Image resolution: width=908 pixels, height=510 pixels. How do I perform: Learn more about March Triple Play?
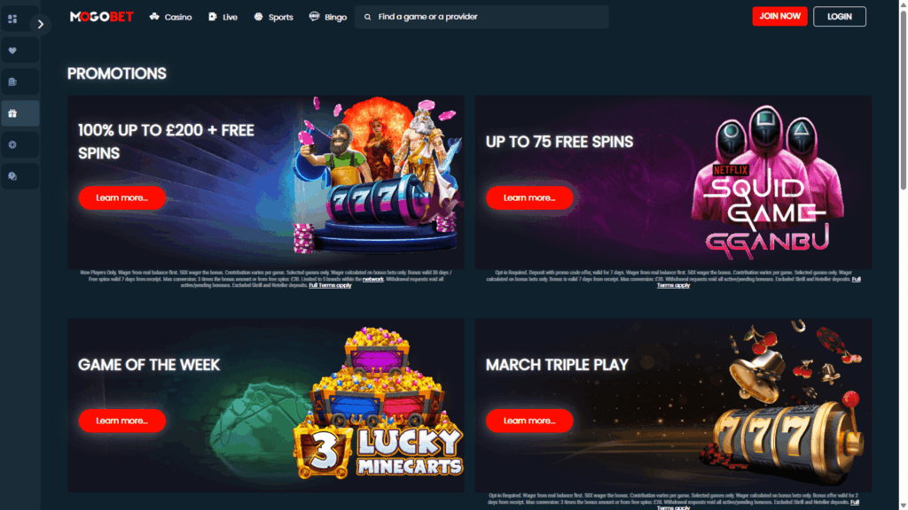point(529,421)
